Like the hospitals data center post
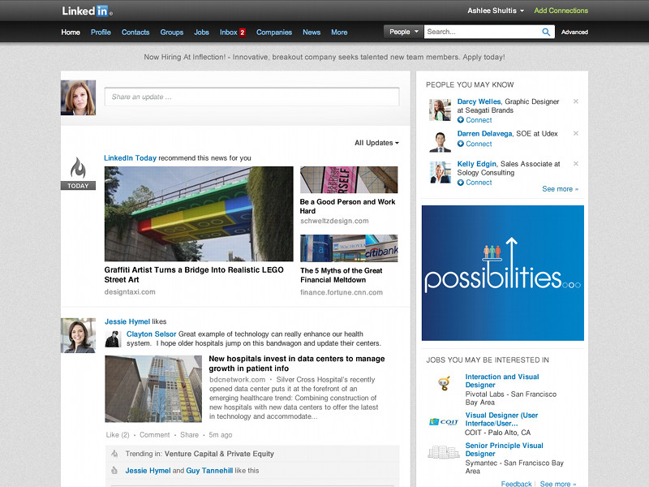The height and width of the screenshot is (487, 649). pos(118,435)
